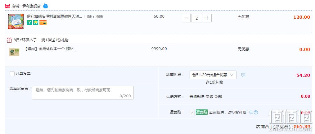Click the comment icon next to 店铺优惠 dropdown

click(243, 75)
